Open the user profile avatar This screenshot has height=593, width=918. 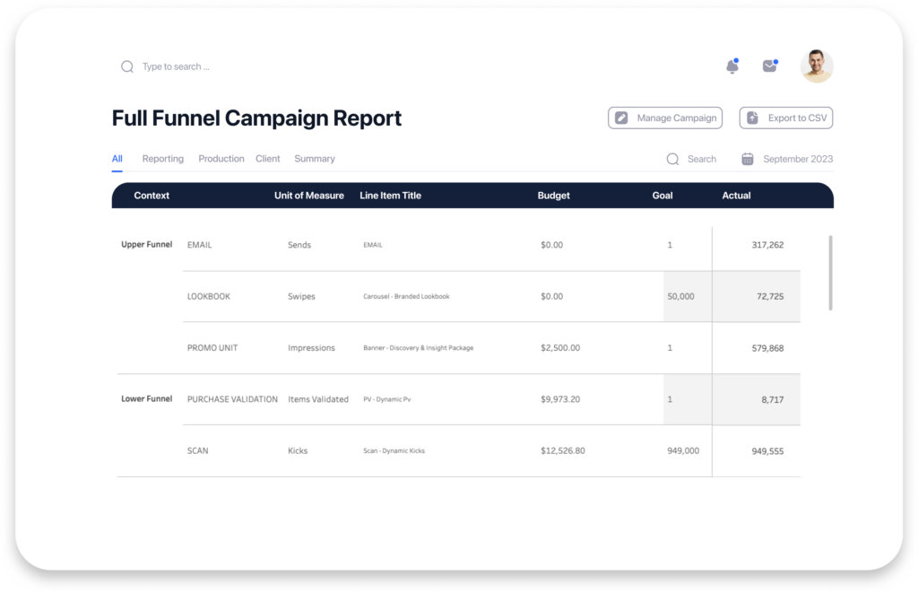[816, 66]
